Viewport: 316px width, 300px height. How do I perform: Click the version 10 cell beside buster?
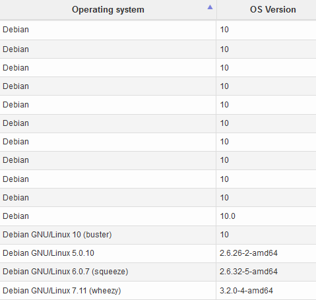(266, 235)
